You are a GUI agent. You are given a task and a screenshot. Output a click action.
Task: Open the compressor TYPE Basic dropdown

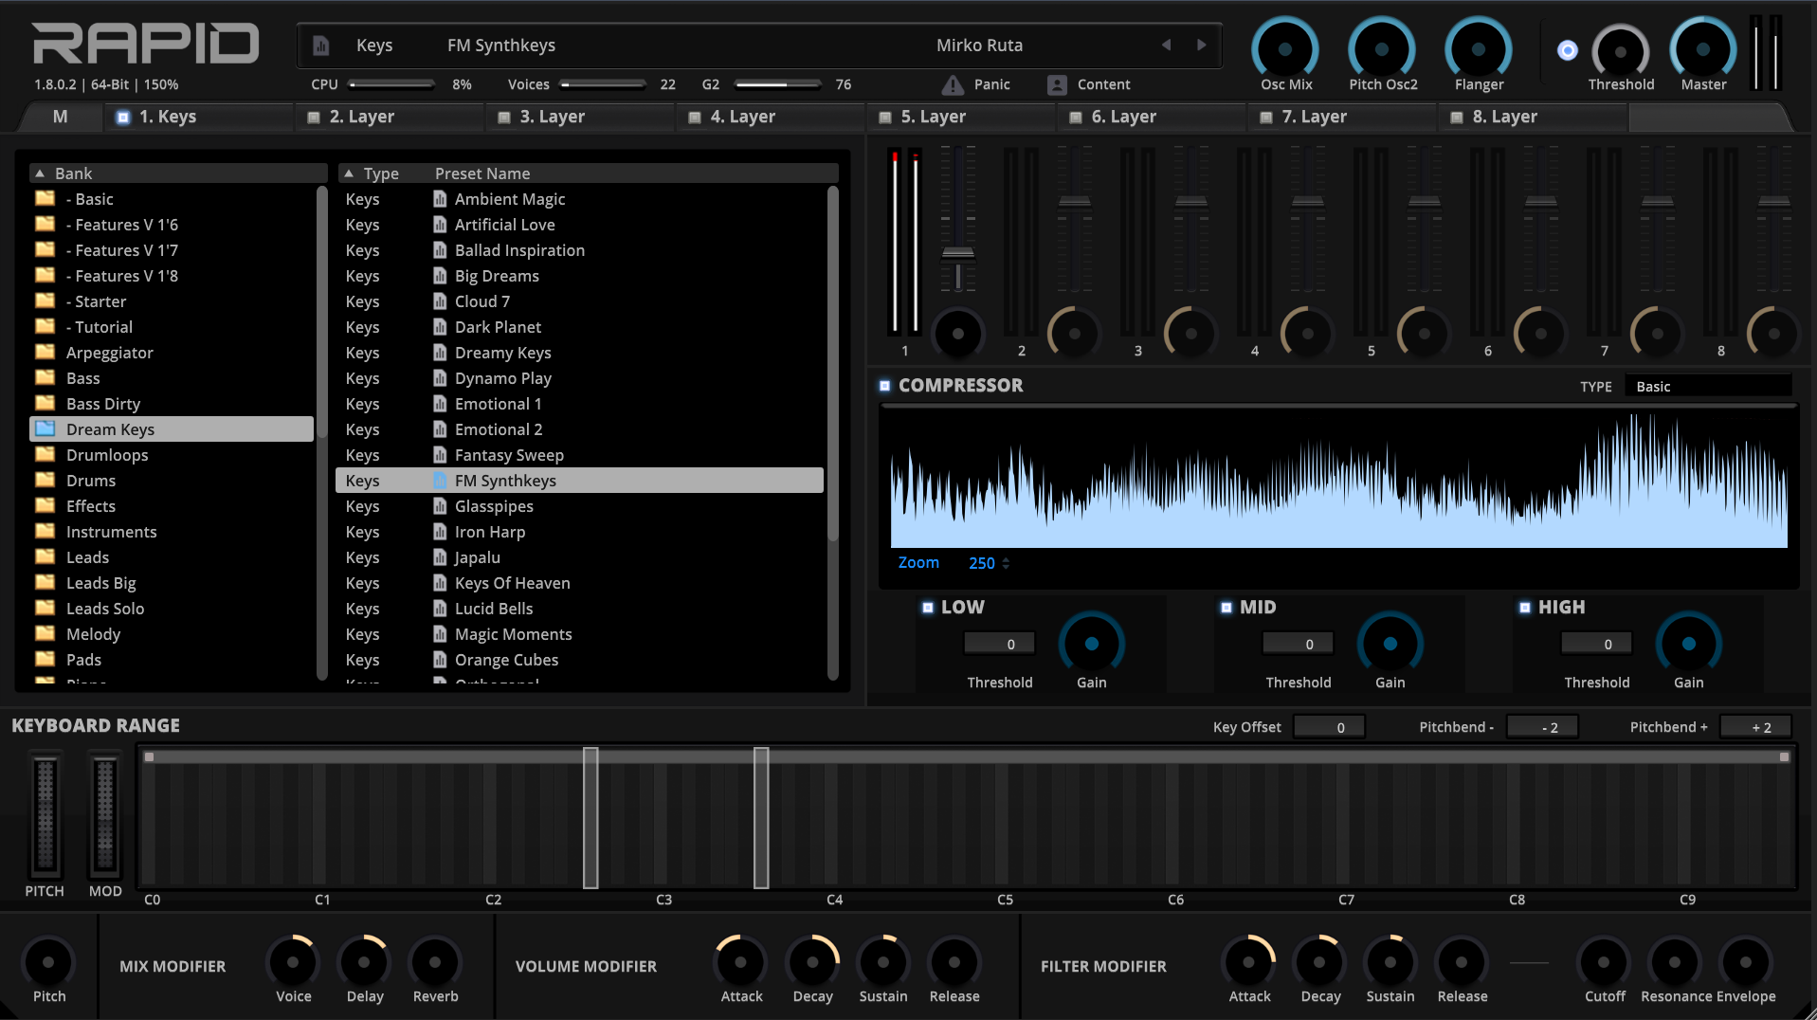(x=1708, y=387)
